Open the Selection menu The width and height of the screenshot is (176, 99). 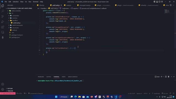(16, 2)
